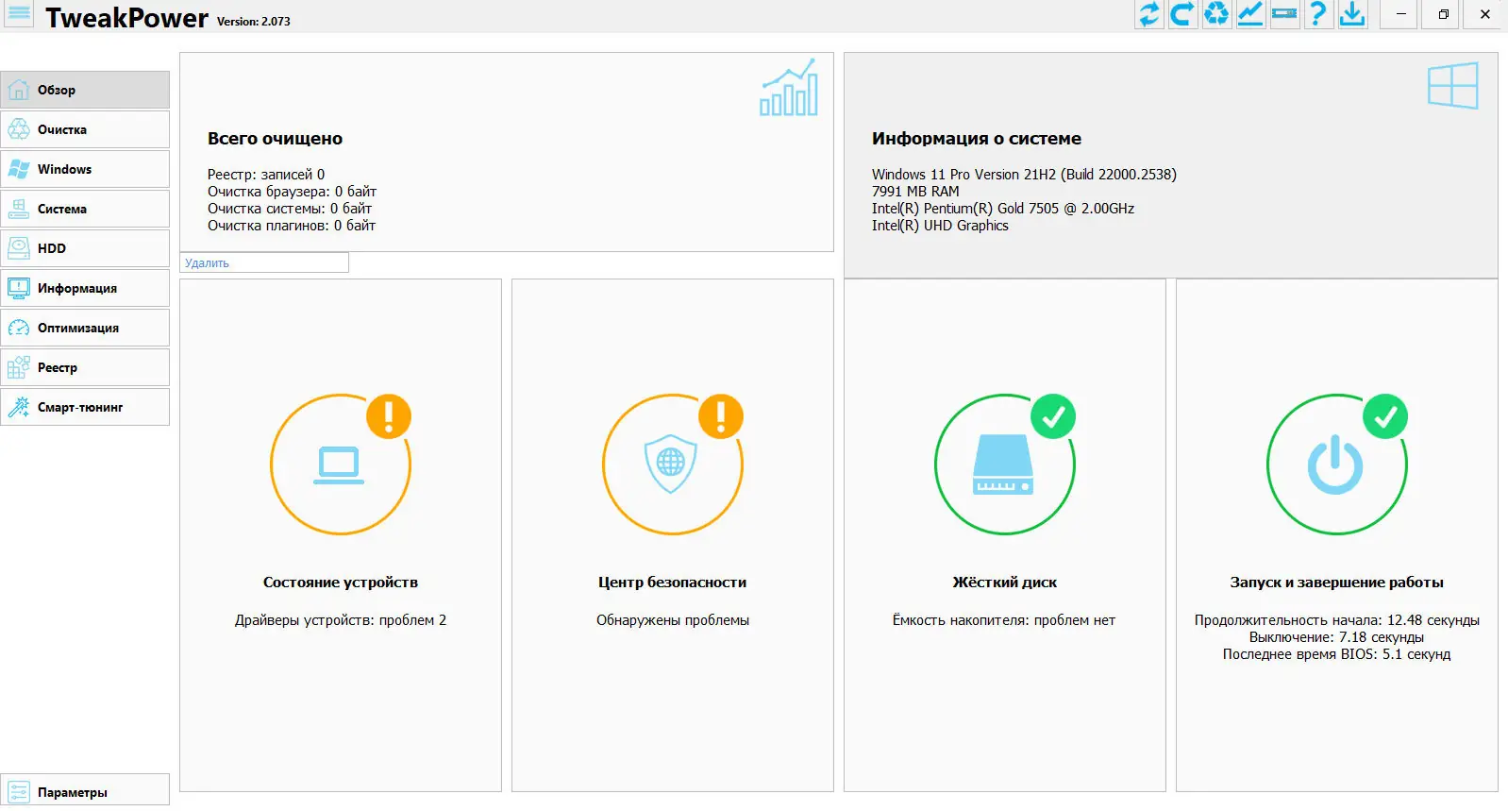Click the bar chart icon in Всего очищено

click(x=789, y=88)
